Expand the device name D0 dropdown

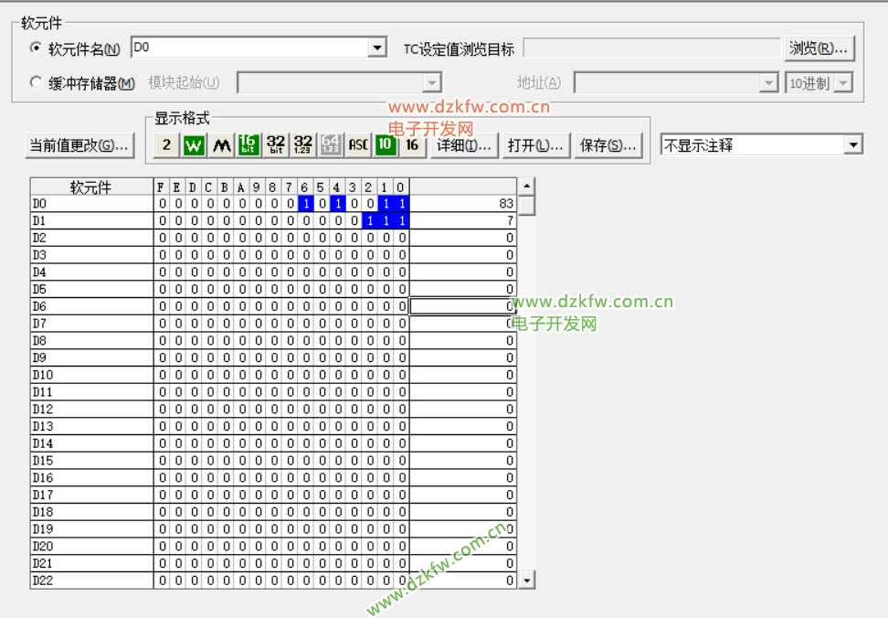click(x=377, y=48)
